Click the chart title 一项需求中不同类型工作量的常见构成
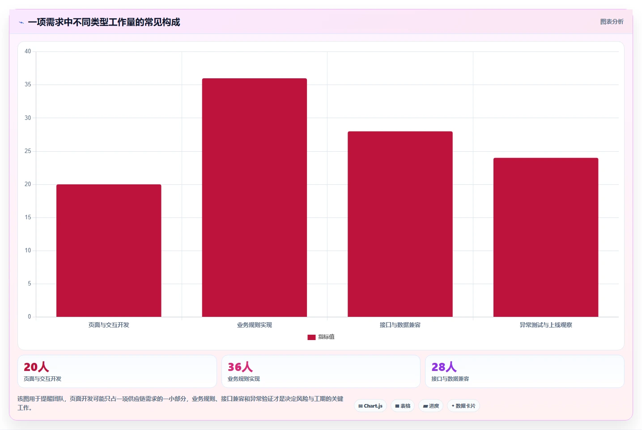The width and height of the screenshot is (642, 430). coord(104,22)
